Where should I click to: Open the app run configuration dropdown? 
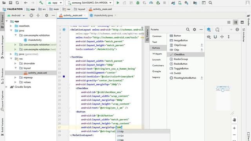pos(55,3)
